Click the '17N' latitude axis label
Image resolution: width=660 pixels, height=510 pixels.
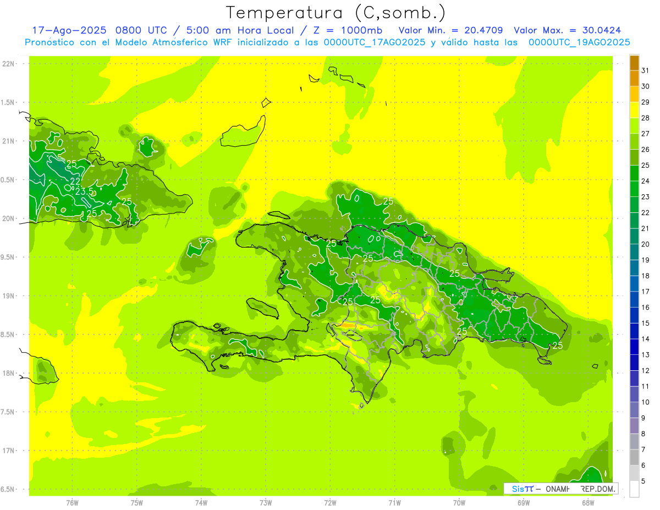click(8, 451)
